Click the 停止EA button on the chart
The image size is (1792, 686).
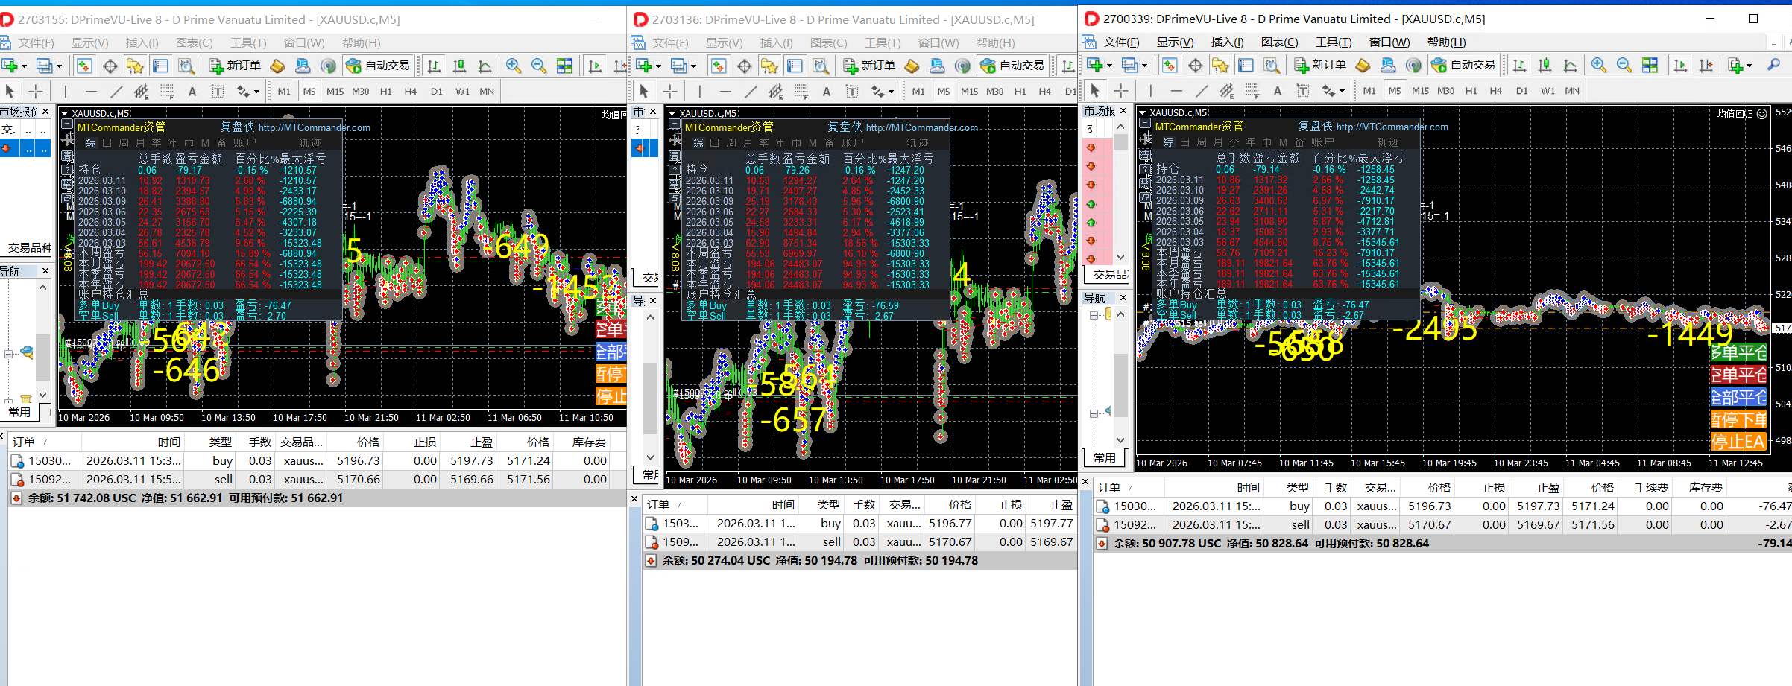tap(1738, 442)
